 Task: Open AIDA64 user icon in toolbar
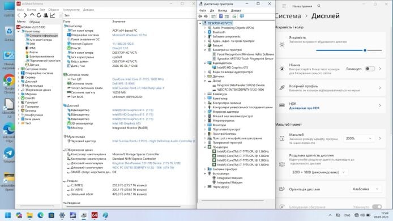point(46,15)
